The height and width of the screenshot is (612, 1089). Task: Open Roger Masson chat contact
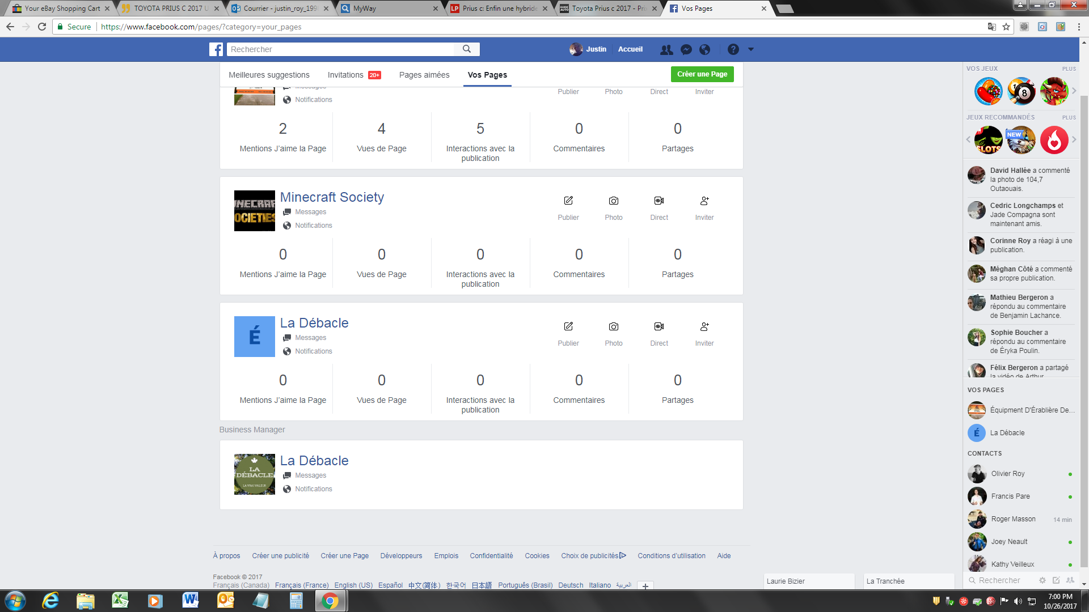click(1021, 519)
